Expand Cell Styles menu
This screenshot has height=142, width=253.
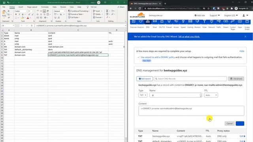[x=74, y=17]
